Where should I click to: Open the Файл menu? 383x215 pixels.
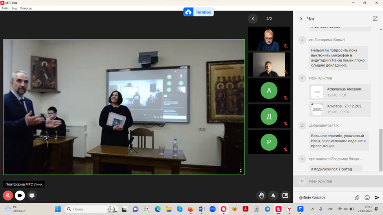click(5, 8)
